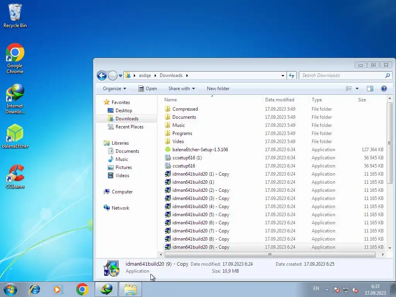Open the view options dropdown arrow
Viewport: 396px width, 297px height.
[357, 89]
